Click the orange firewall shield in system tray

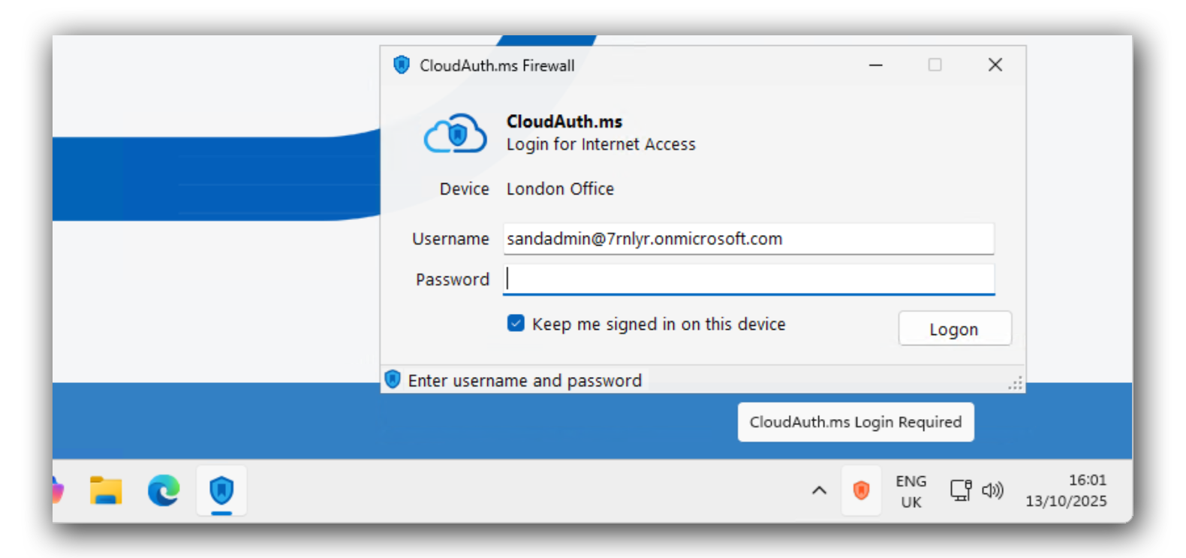click(861, 490)
